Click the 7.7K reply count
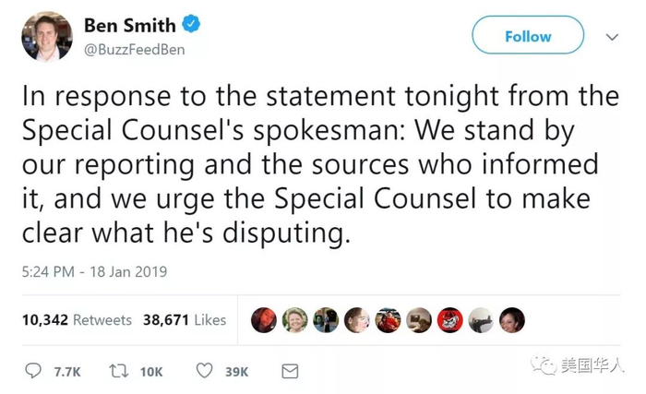This screenshot has width=646, height=394. [x=67, y=372]
